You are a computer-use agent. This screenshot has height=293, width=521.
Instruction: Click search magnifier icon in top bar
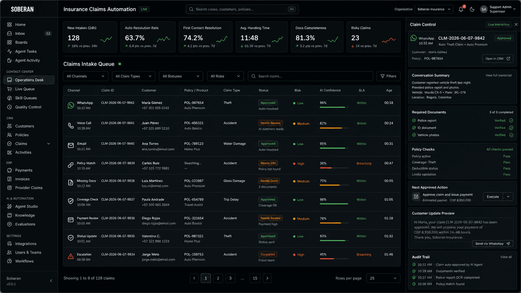191,9
